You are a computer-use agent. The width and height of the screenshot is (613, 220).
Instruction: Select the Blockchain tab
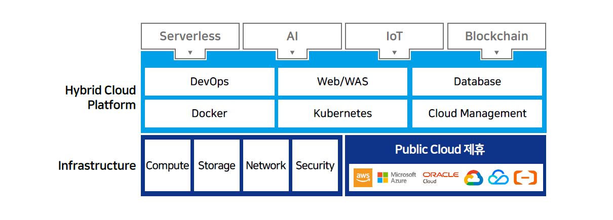tap(496, 36)
